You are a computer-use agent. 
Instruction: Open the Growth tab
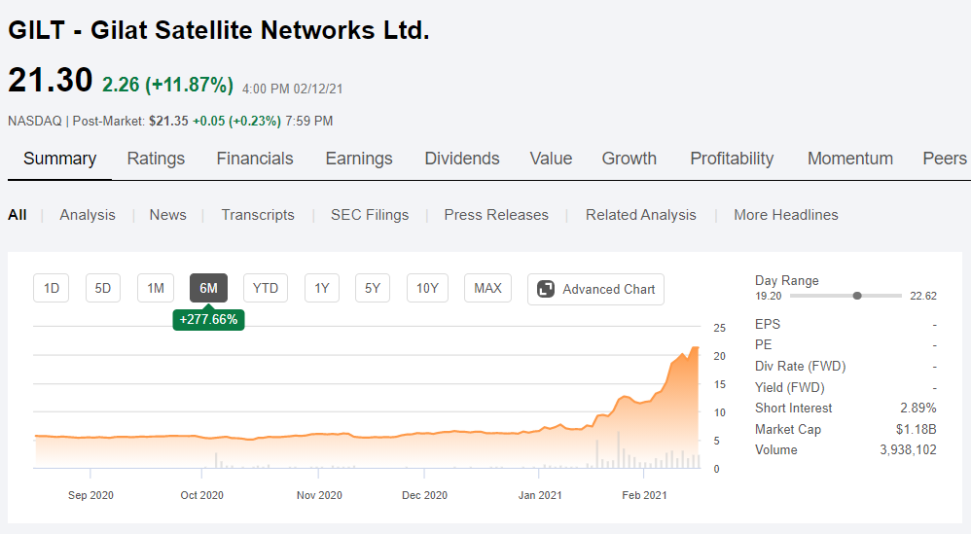click(629, 159)
